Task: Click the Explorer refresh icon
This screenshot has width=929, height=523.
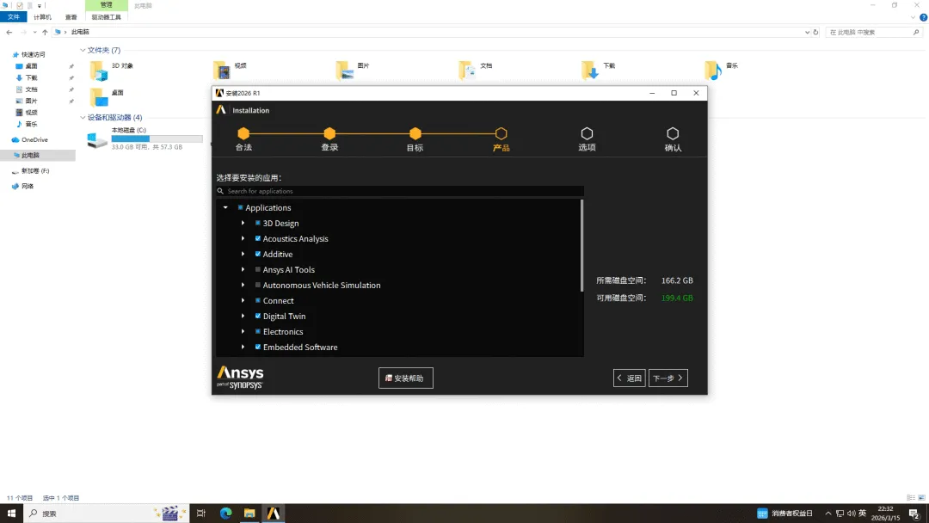Action: [815, 32]
